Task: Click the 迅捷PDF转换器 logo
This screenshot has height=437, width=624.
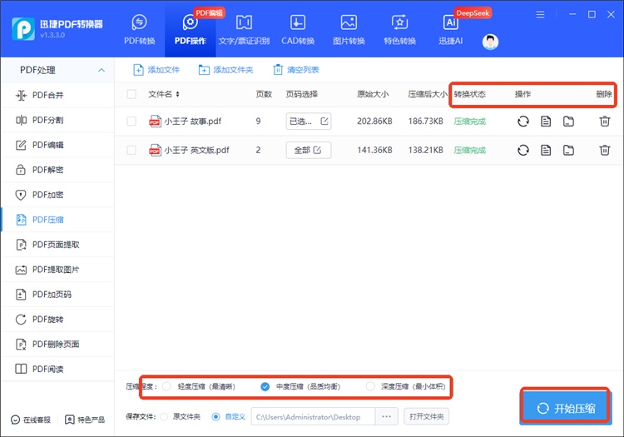Action: tap(23, 28)
